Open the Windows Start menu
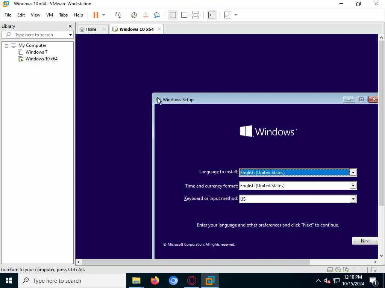 pos(9,280)
